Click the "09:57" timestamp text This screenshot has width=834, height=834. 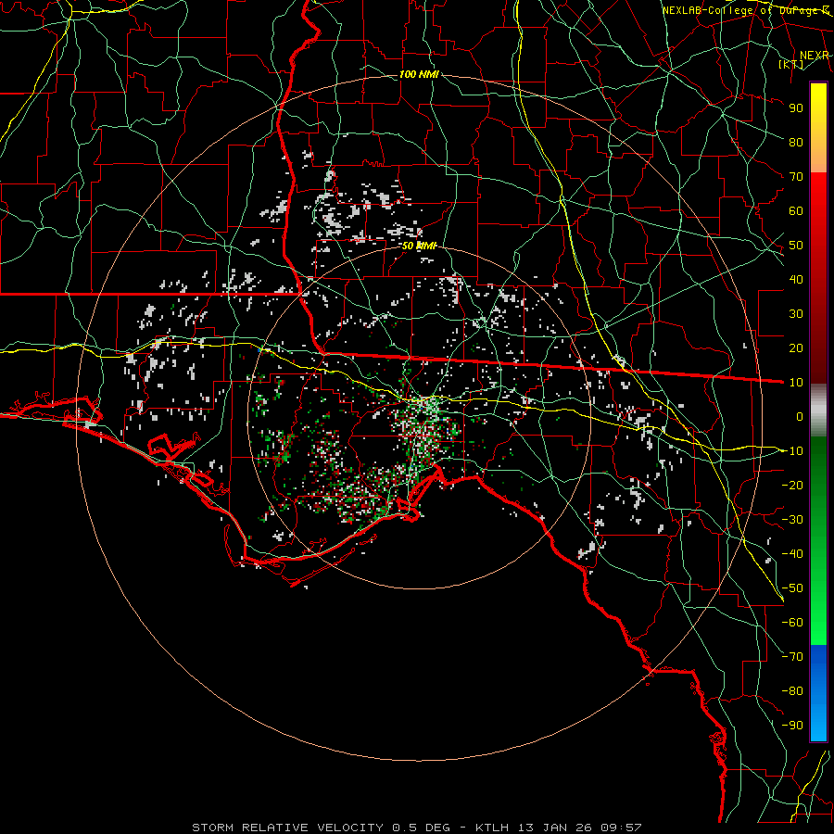tap(621, 828)
